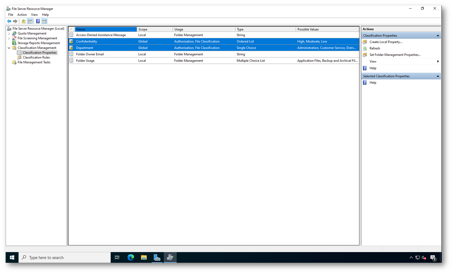Toggle the Show/Hide Action Pane icon
The width and height of the screenshot is (453, 274).
[x=44, y=21]
